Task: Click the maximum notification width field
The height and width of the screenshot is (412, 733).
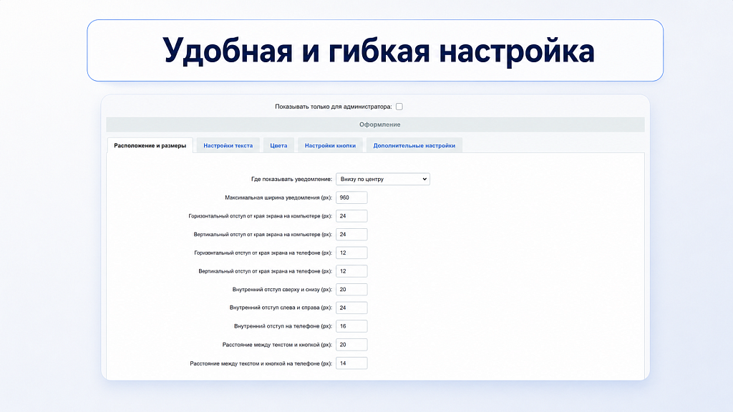Action: point(351,197)
